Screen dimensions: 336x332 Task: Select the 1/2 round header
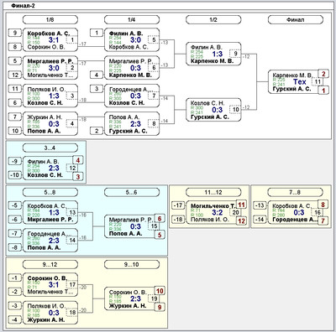coord(213,20)
